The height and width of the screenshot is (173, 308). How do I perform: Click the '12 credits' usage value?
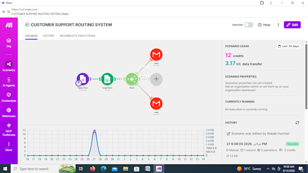pos(234,55)
